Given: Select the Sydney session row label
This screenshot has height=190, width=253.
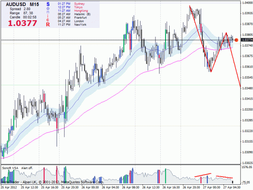Looking at the screenshot, I should [x=79, y=4].
